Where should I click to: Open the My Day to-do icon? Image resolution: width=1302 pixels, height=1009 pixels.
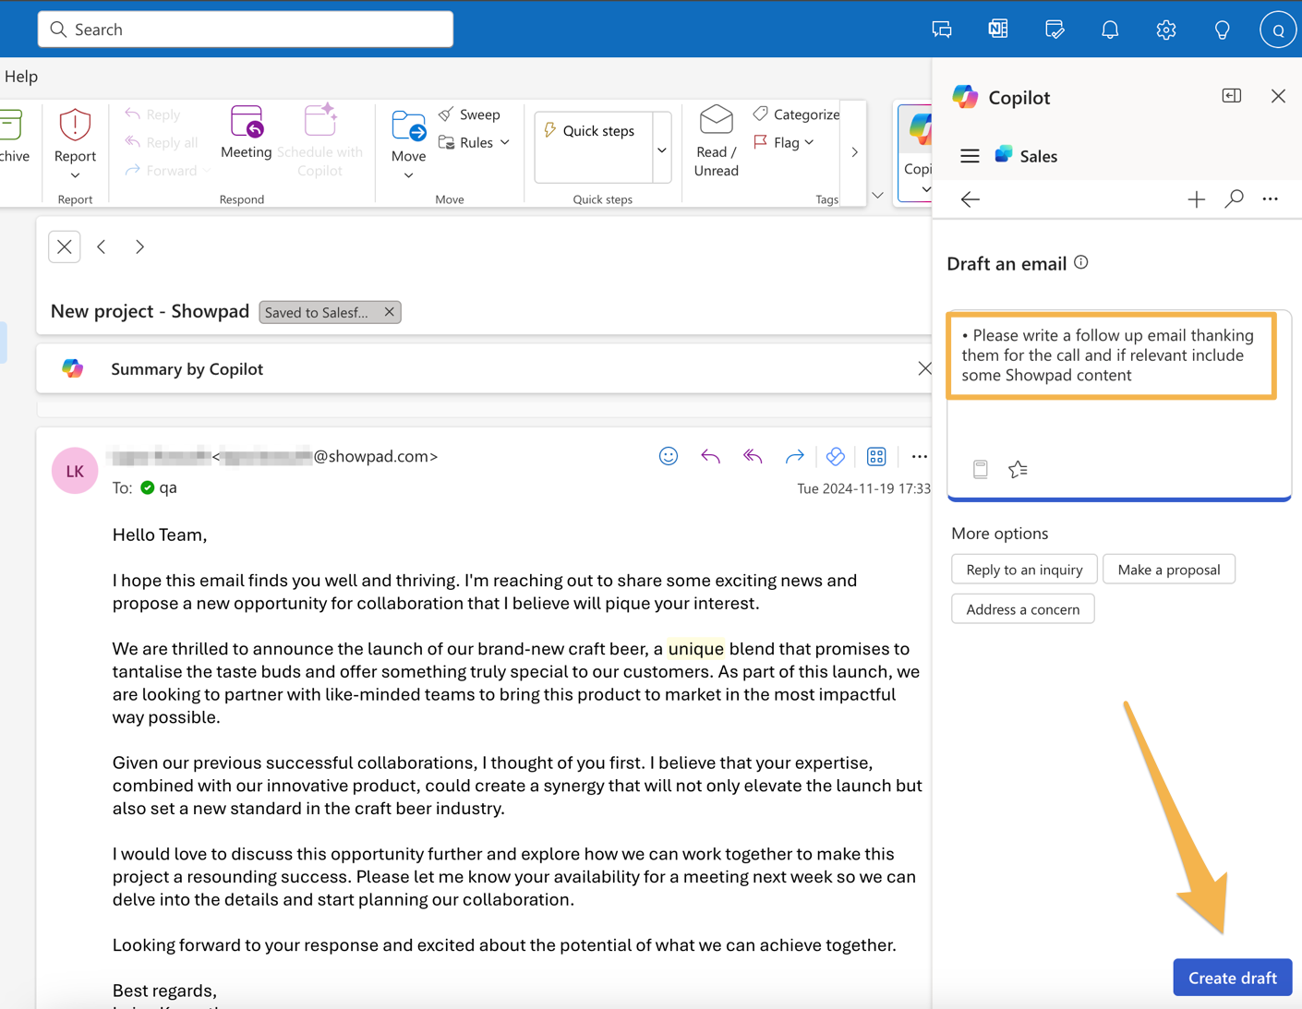click(1055, 30)
